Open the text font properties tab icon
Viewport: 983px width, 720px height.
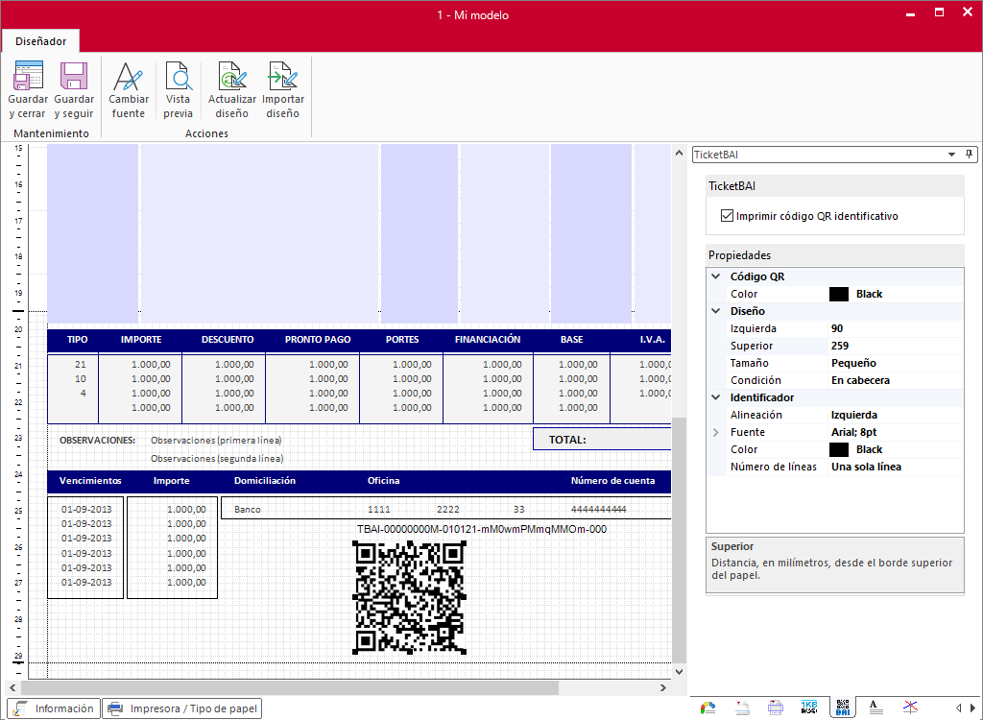tap(875, 708)
